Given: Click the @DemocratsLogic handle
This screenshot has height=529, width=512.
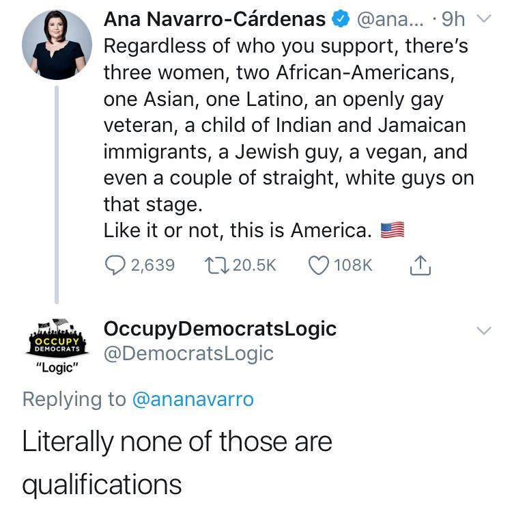Looking at the screenshot, I should [x=188, y=354].
